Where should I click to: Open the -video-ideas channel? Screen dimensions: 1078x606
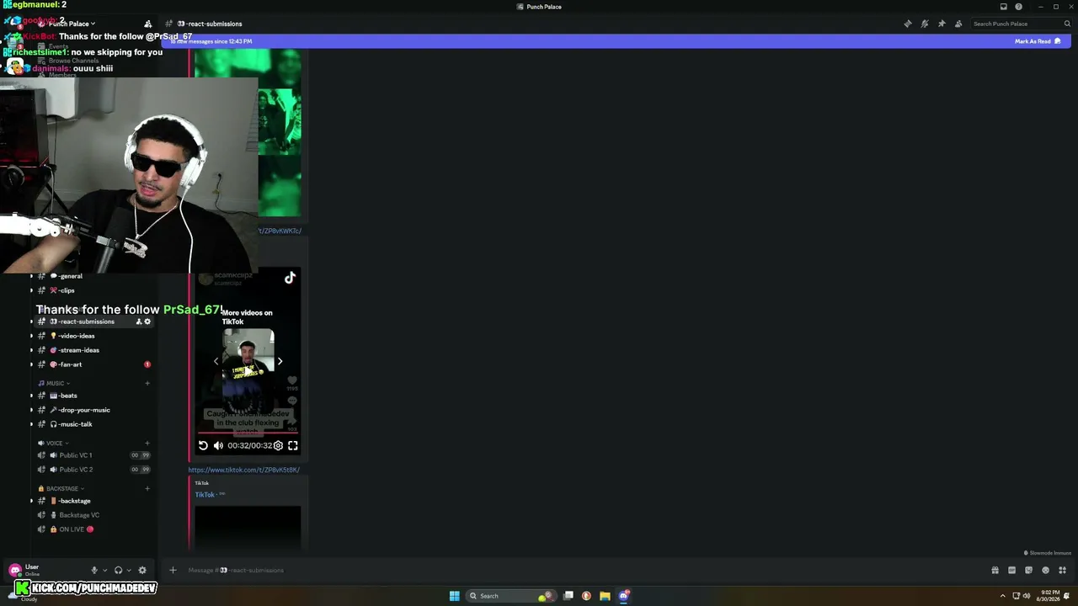click(x=93, y=336)
